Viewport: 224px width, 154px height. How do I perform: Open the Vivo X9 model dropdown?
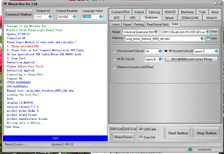pyautogui.click(x=160, y=51)
